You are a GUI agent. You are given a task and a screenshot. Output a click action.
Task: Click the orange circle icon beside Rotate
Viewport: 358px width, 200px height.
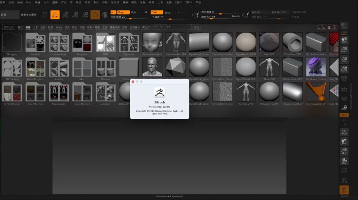(95, 15)
